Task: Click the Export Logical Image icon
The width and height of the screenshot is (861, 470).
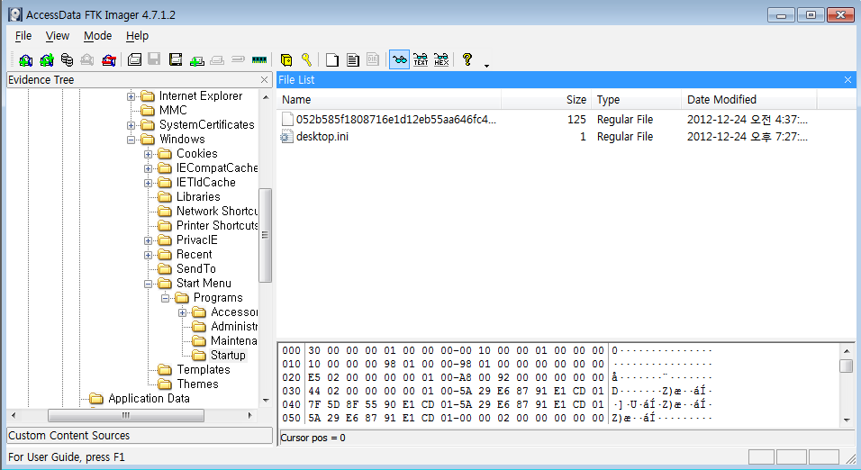Action: coord(176,59)
